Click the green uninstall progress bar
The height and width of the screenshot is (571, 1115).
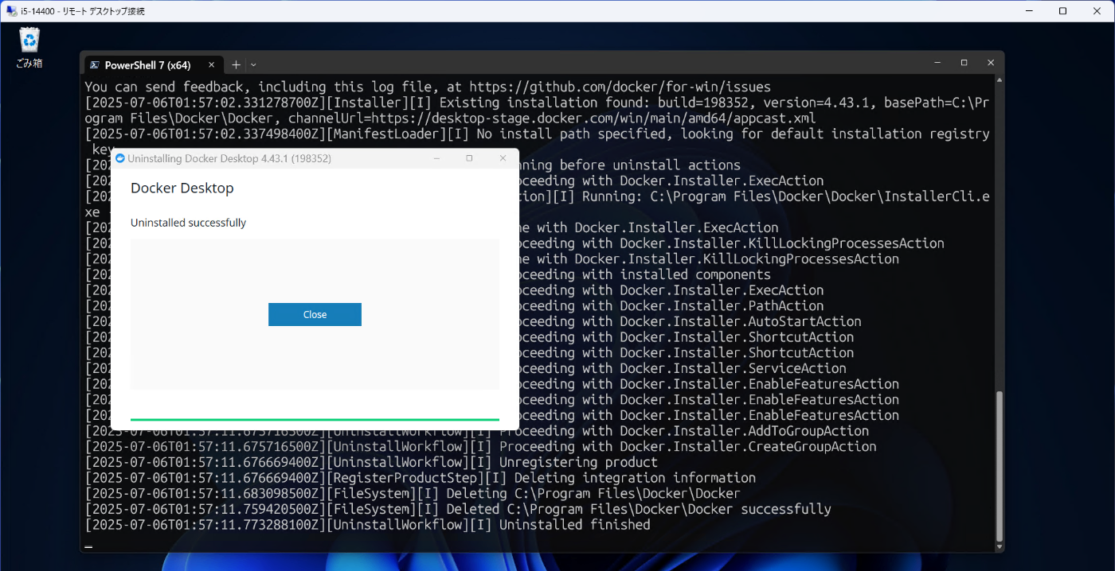click(x=315, y=419)
